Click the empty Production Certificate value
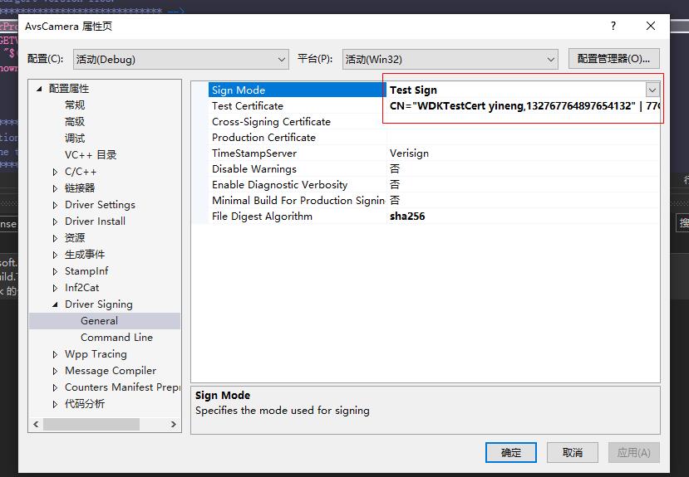 pos(524,137)
